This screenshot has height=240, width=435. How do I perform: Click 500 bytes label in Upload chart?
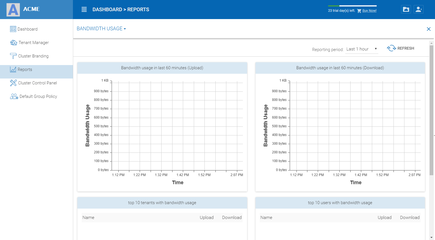tap(101, 126)
